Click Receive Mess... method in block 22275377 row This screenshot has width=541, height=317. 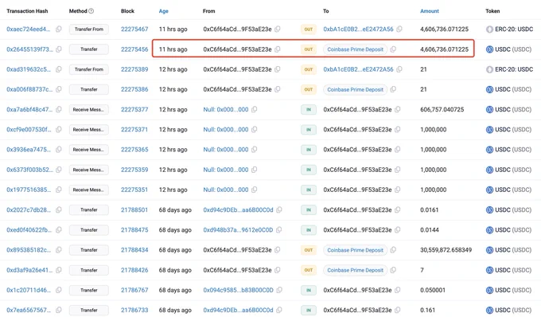89,109
